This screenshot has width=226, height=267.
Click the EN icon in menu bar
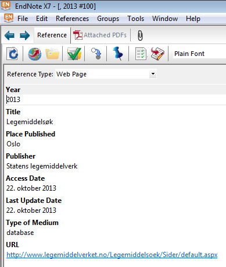(x=9, y=18)
